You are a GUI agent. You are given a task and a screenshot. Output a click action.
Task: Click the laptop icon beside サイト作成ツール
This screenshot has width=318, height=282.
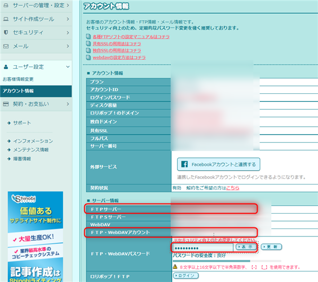6,19
